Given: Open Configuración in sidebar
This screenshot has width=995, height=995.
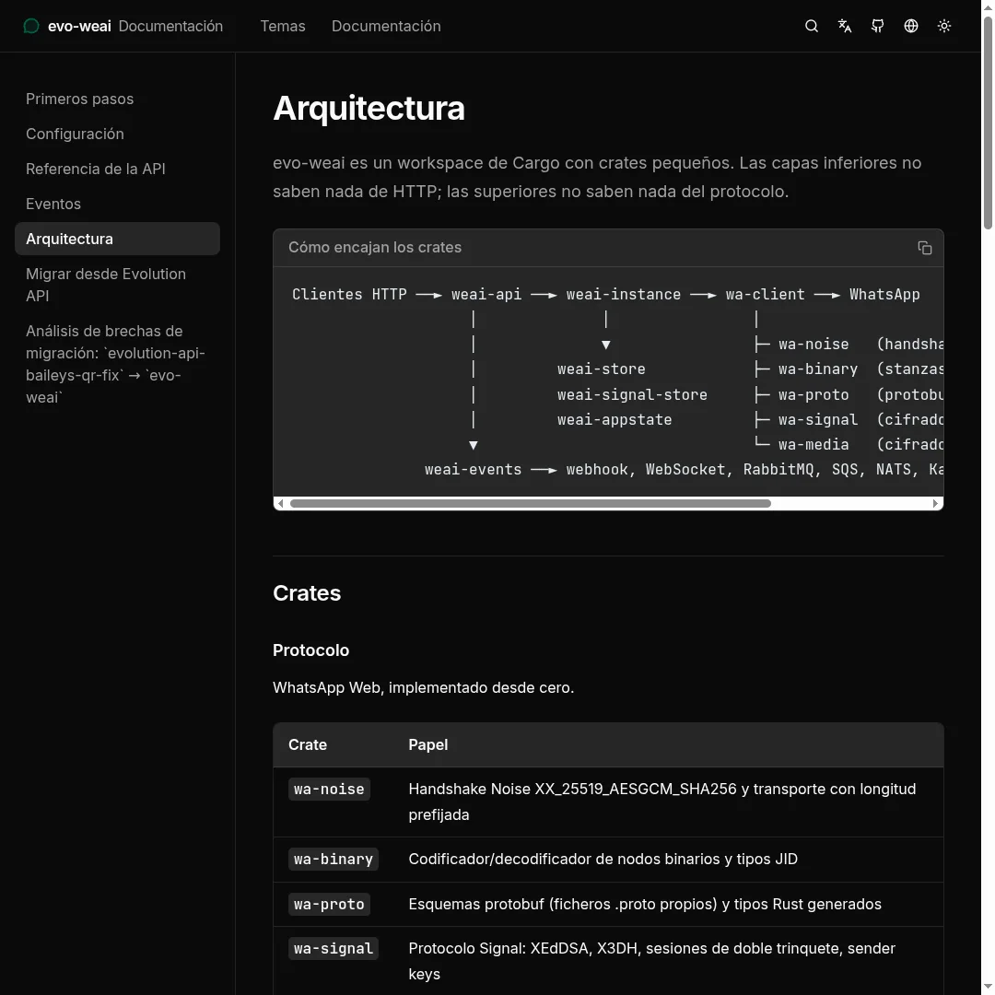Looking at the screenshot, I should tap(117, 134).
